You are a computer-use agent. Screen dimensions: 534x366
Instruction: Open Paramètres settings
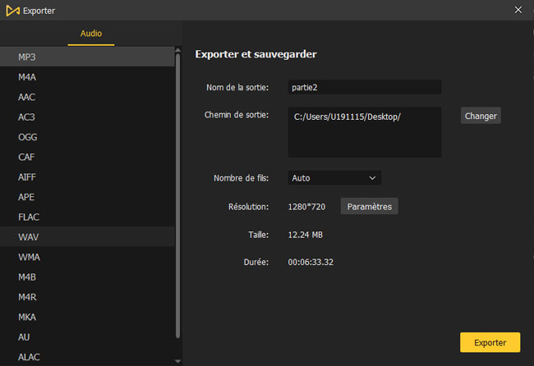(369, 207)
